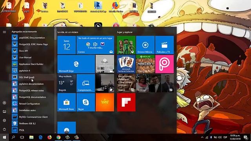Open the red Flipboard tile

[x=126, y=102]
